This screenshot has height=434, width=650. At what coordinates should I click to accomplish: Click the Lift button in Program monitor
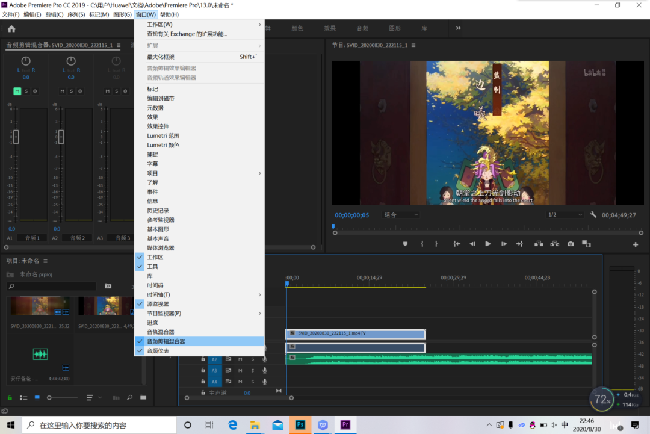pyautogui.click(x=539, y=244)
